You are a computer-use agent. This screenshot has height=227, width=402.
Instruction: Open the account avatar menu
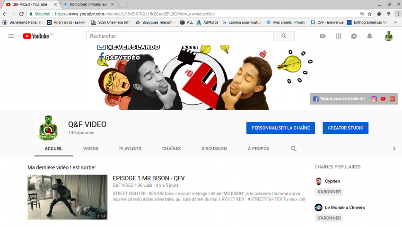click(389, 36)
